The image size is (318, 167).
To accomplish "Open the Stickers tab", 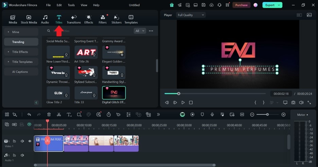I will point(117,20).
